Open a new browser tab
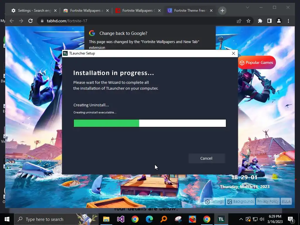The image size is (300, 225). point(222,11)
